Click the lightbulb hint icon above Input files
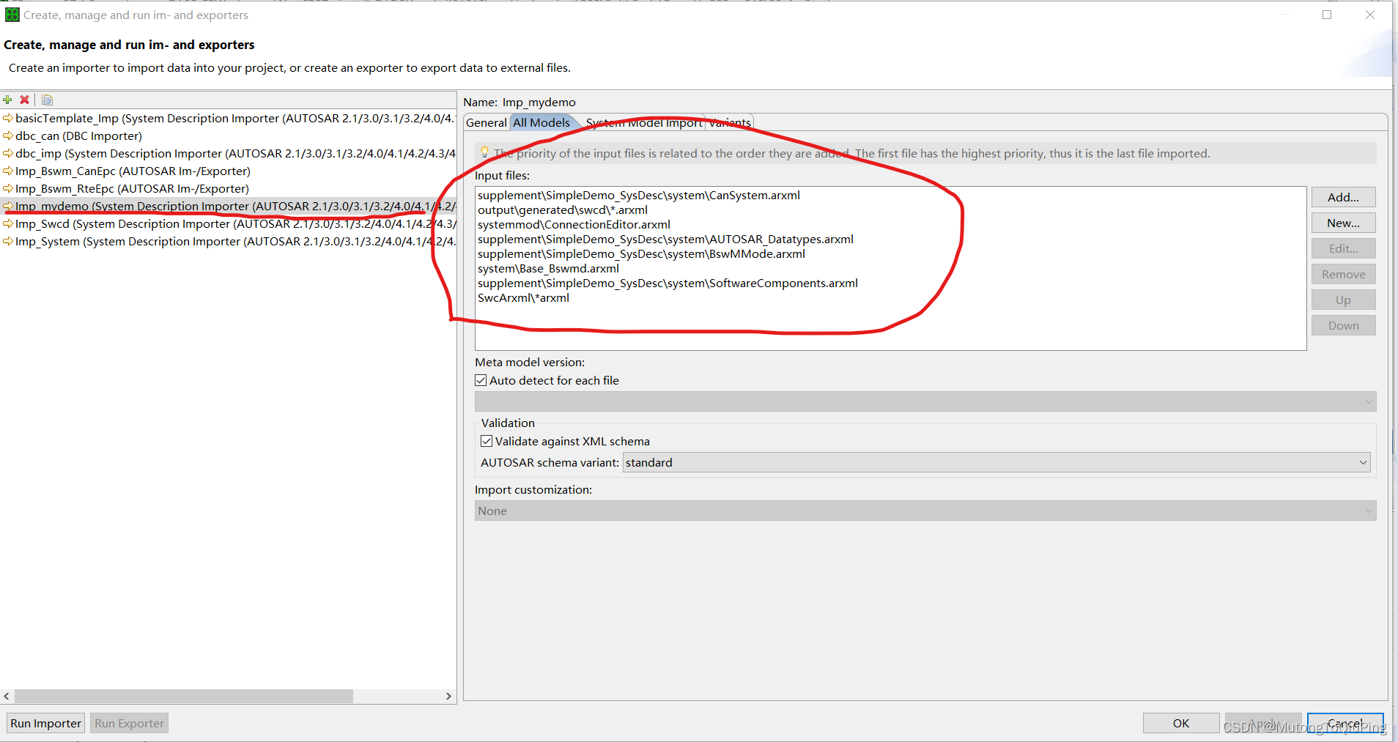This screenshot has width=1398, height=742. (485, 152)
